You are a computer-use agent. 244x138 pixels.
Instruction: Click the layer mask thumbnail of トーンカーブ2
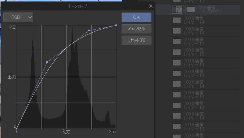pyautogui.click(x=191, y=9)
